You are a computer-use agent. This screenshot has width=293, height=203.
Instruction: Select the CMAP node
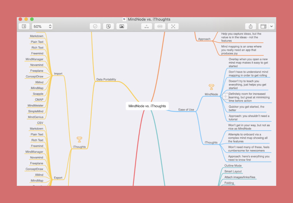tap(39, 100)
